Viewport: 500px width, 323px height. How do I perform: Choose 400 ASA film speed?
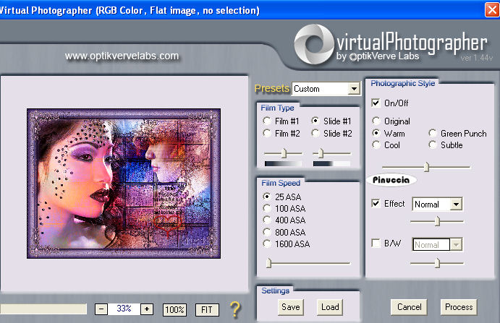point(267,220)
